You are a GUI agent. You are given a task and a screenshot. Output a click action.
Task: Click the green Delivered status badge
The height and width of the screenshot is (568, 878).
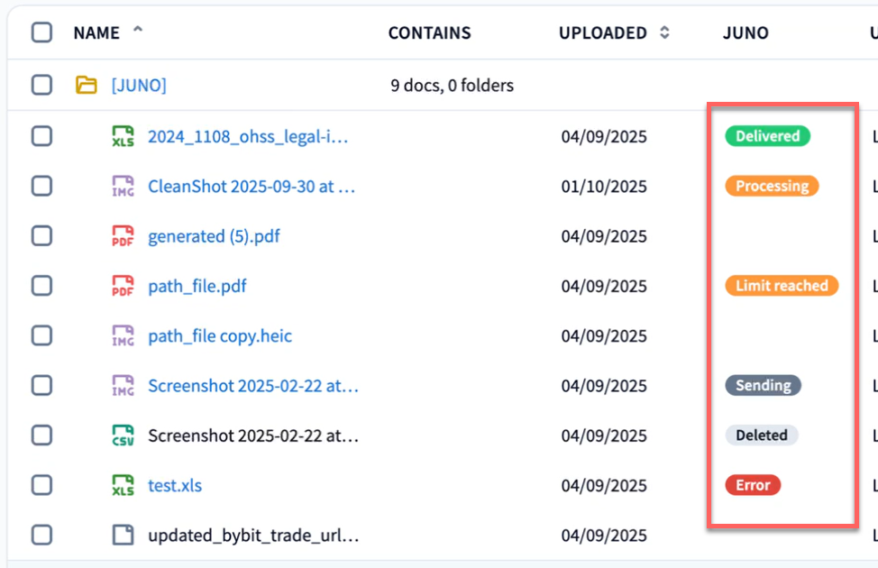click(x=767, y=137)
